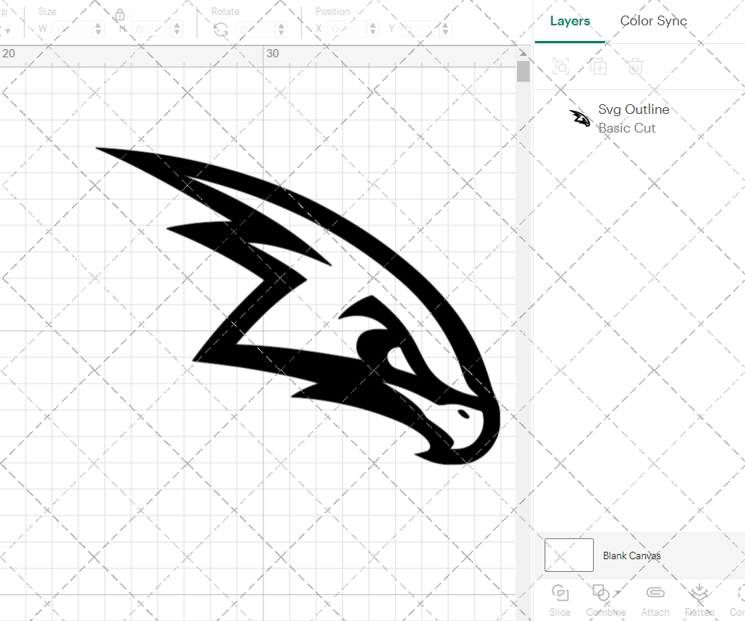Image resolution: width=745 pixels, height=621 pixels.
Task: Click the Contour tool icon
Action: tap(740, 592)
